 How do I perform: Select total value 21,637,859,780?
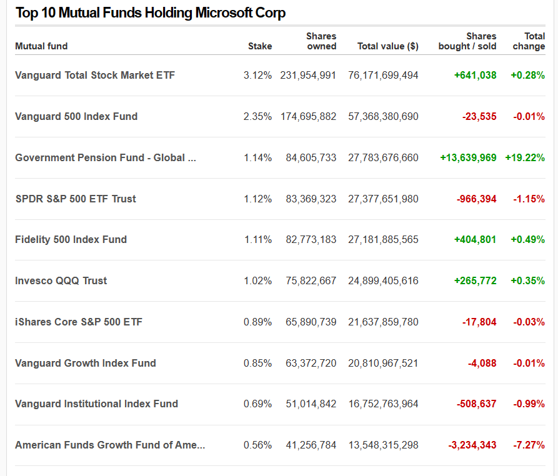(383, 322)
